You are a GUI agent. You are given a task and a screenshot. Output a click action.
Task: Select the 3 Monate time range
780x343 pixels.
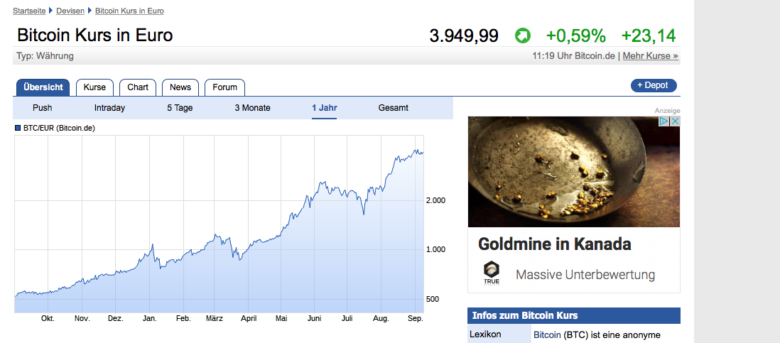click(253, 108)
